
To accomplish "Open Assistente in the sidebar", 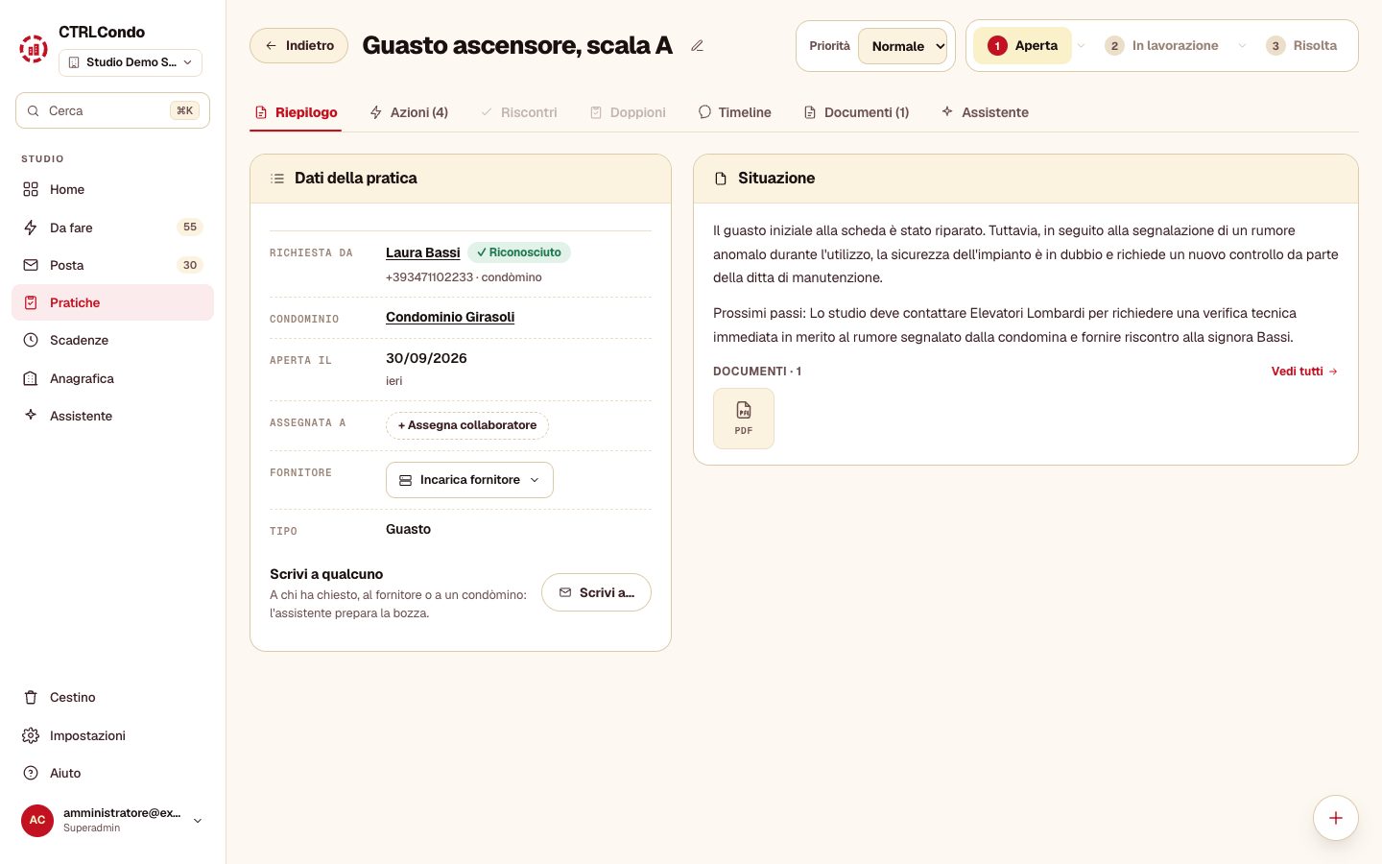I will click(x=112, y=416).
